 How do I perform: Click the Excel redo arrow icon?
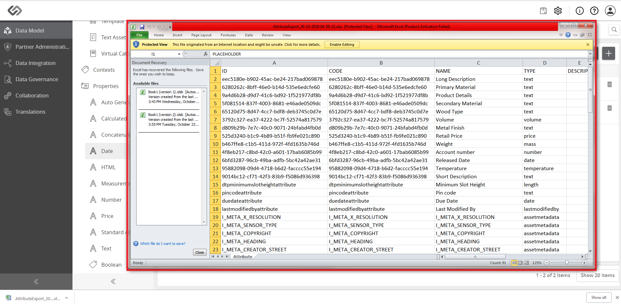(x=159, y=27)
